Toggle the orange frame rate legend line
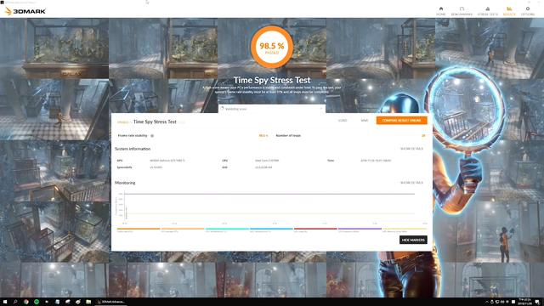Image resolution: width=544 pixels, height=306 pixels. click(x=139, y=229)
